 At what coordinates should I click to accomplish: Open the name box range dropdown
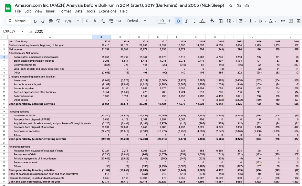click(22, 31)
